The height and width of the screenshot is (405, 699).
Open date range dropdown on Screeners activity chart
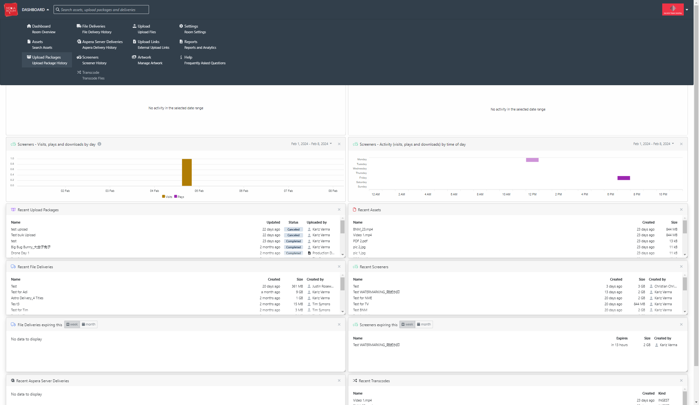point(654,144)
